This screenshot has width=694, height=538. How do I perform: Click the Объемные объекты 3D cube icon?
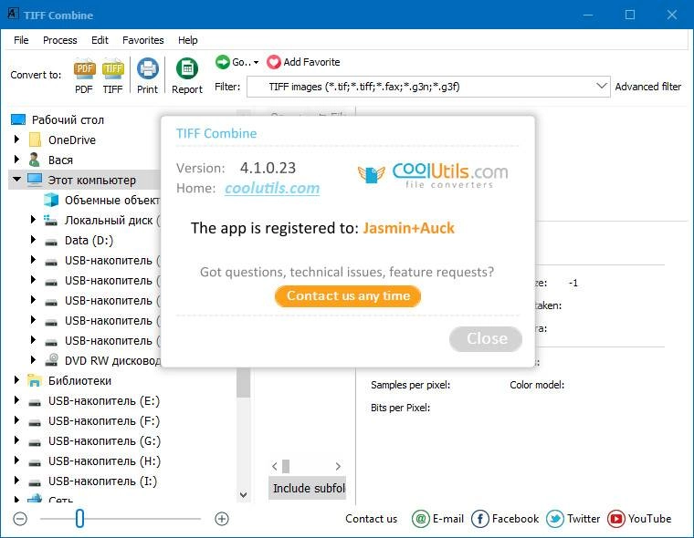(x=51, y=200)
